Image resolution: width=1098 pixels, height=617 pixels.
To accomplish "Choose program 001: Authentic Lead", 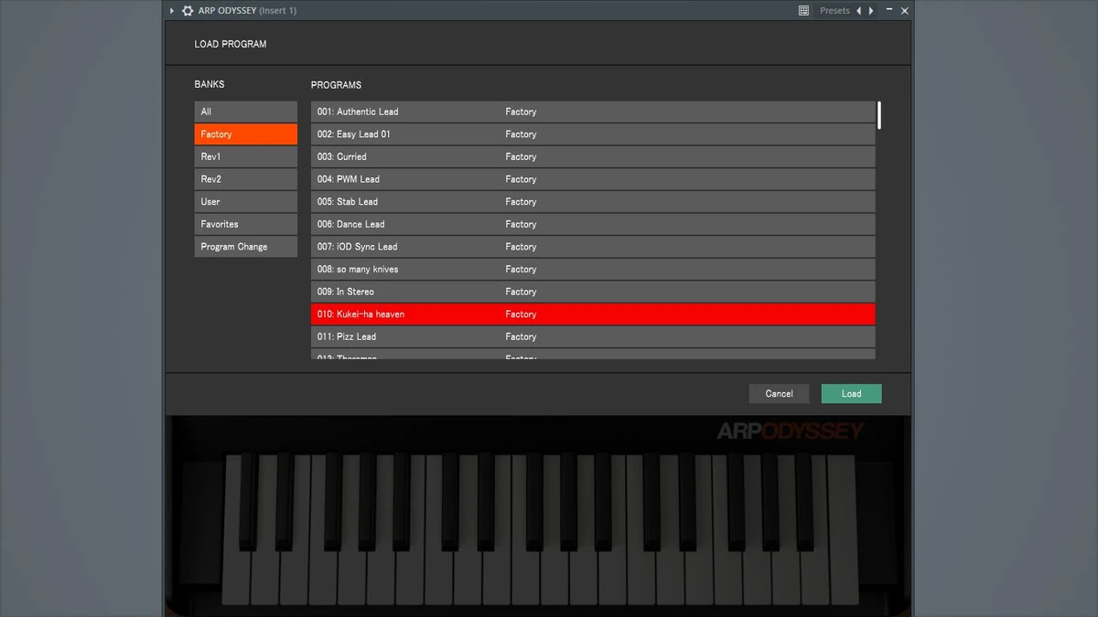I will coord(593,112).
